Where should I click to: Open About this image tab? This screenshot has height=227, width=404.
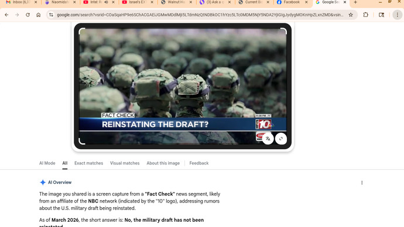tap(163, 163)
